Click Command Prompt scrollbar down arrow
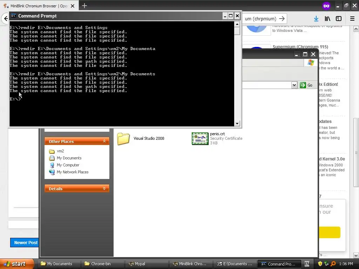The width and height of the screenshot is (359, 269). coord(237,124)
